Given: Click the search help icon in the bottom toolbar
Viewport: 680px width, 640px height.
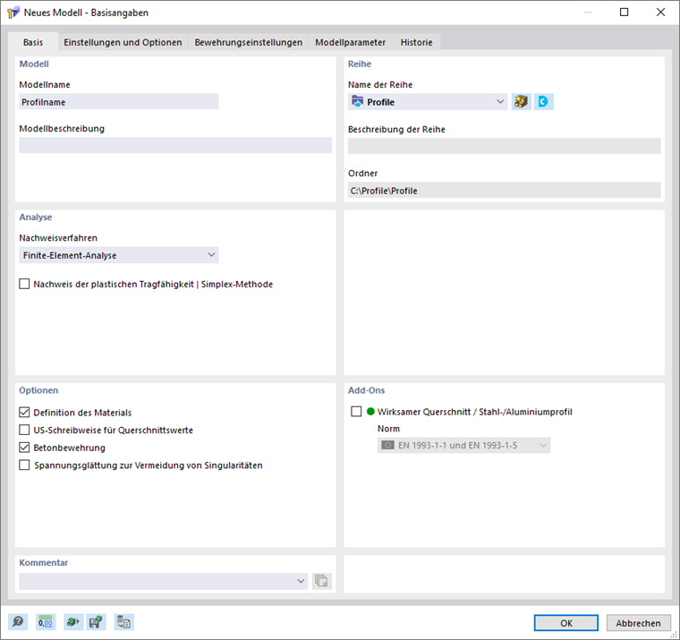Looking at the screenshot, I should point(18,622).
